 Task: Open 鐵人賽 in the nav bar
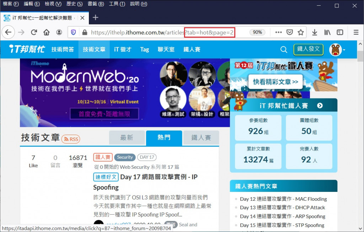[x=192, y=49]
